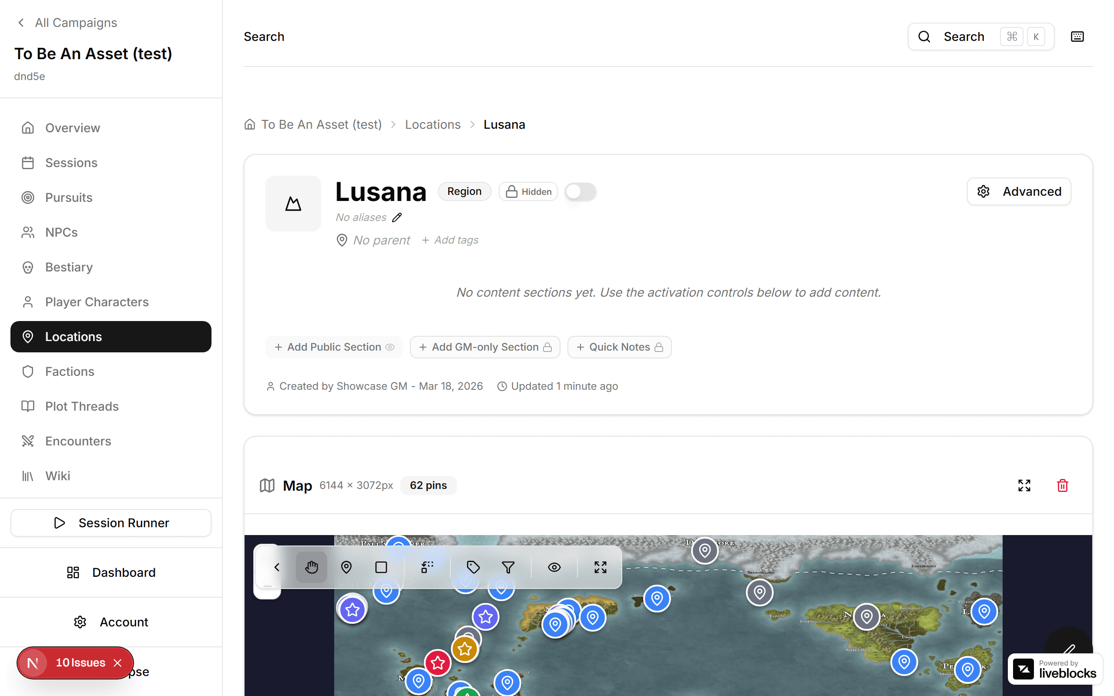Select the pan hand tool on the map toolbar
The height and width of the screenshot is (696, 1114).
(x=311, y=567)
